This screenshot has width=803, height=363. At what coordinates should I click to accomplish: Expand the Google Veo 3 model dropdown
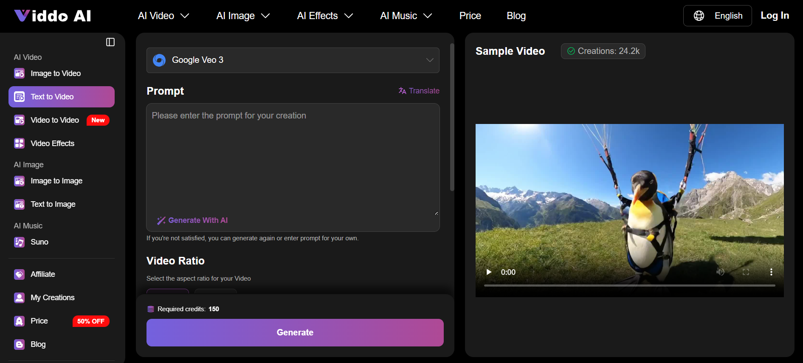430,60
